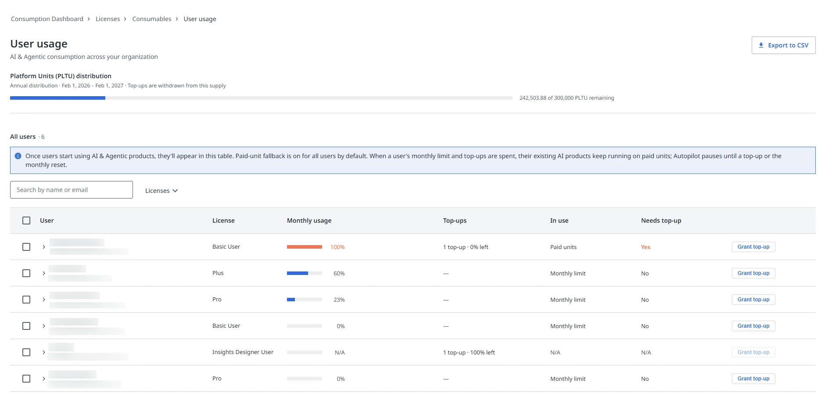Export the table with Export to CSV
This screenshot has width=832, height=405.
point(783,45)
